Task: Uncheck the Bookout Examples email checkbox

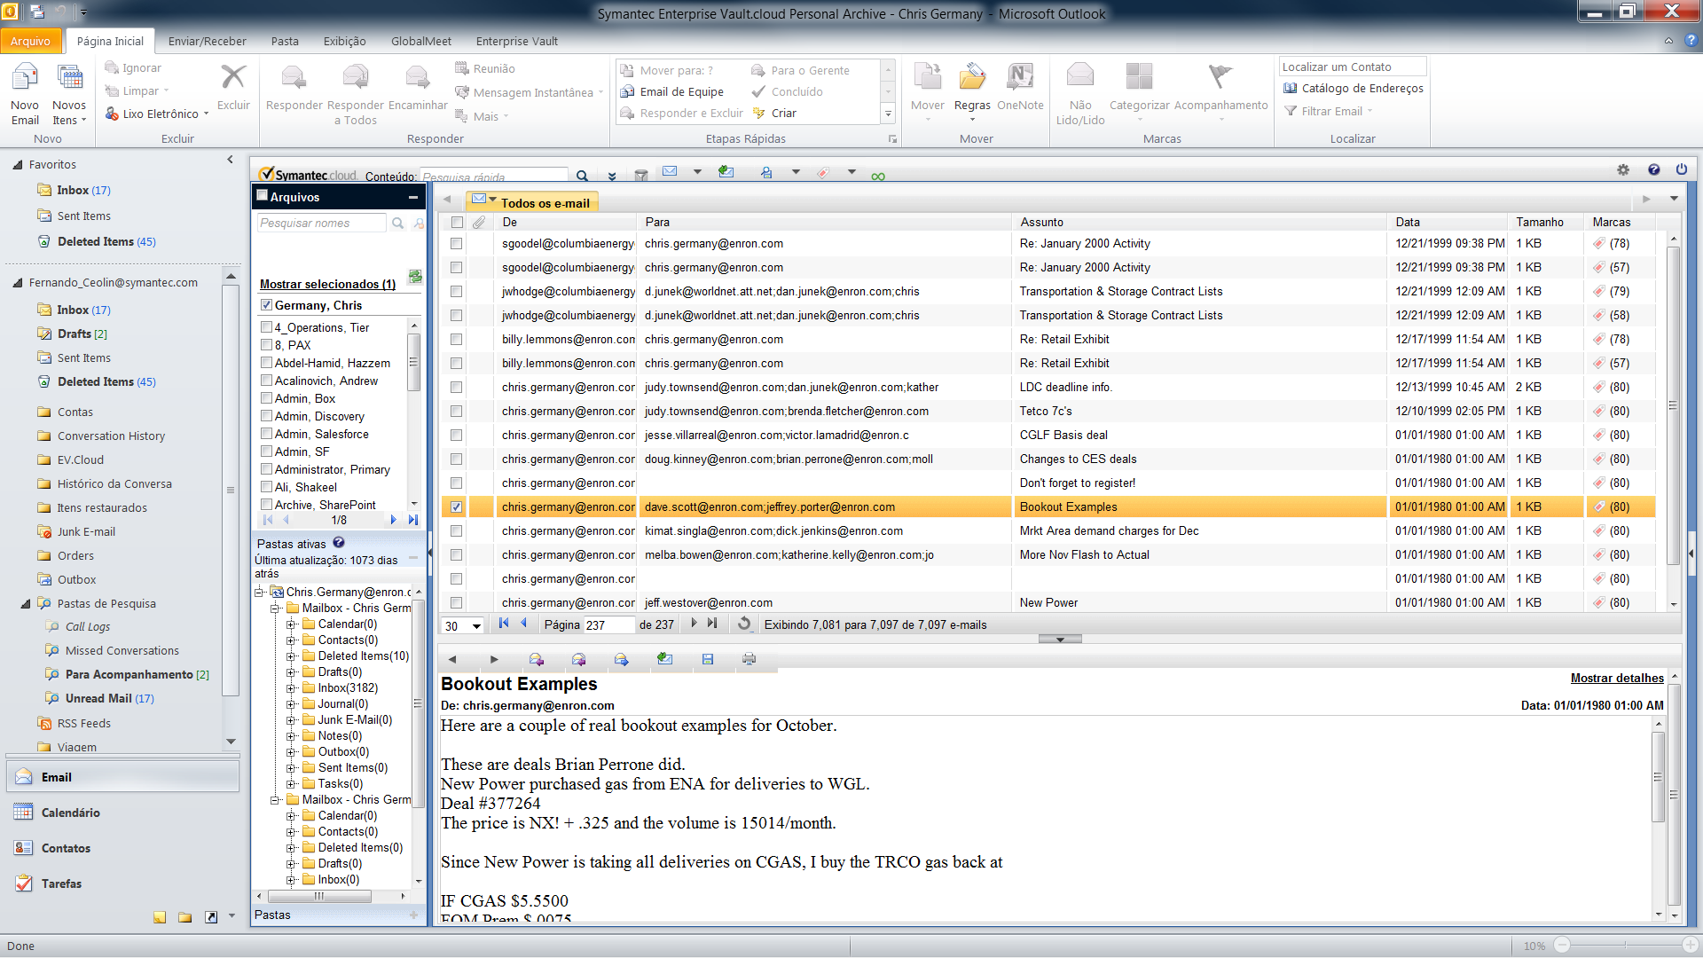Action: click(x=456, y=506)
